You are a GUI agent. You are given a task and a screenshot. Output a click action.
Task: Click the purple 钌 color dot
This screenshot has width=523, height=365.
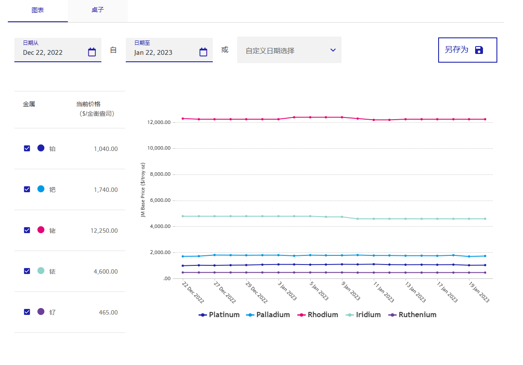(41, 311)
